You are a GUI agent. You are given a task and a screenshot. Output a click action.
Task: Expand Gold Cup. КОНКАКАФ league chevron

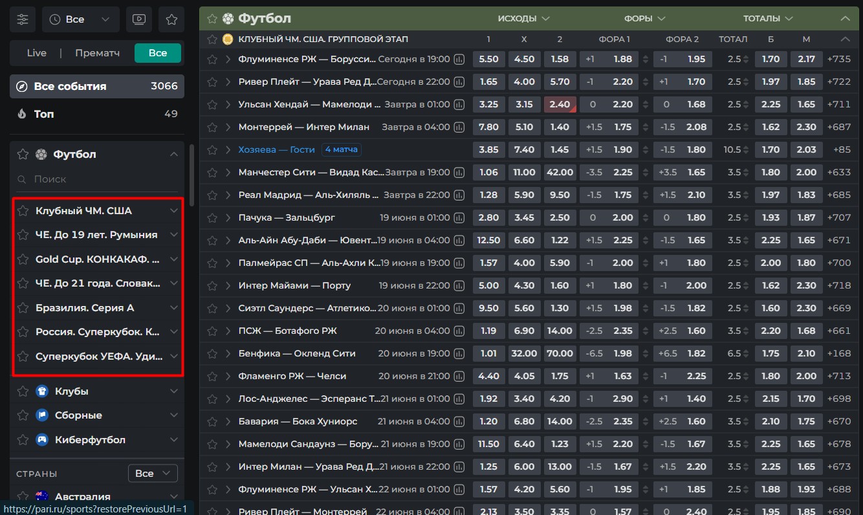(173, 259)
